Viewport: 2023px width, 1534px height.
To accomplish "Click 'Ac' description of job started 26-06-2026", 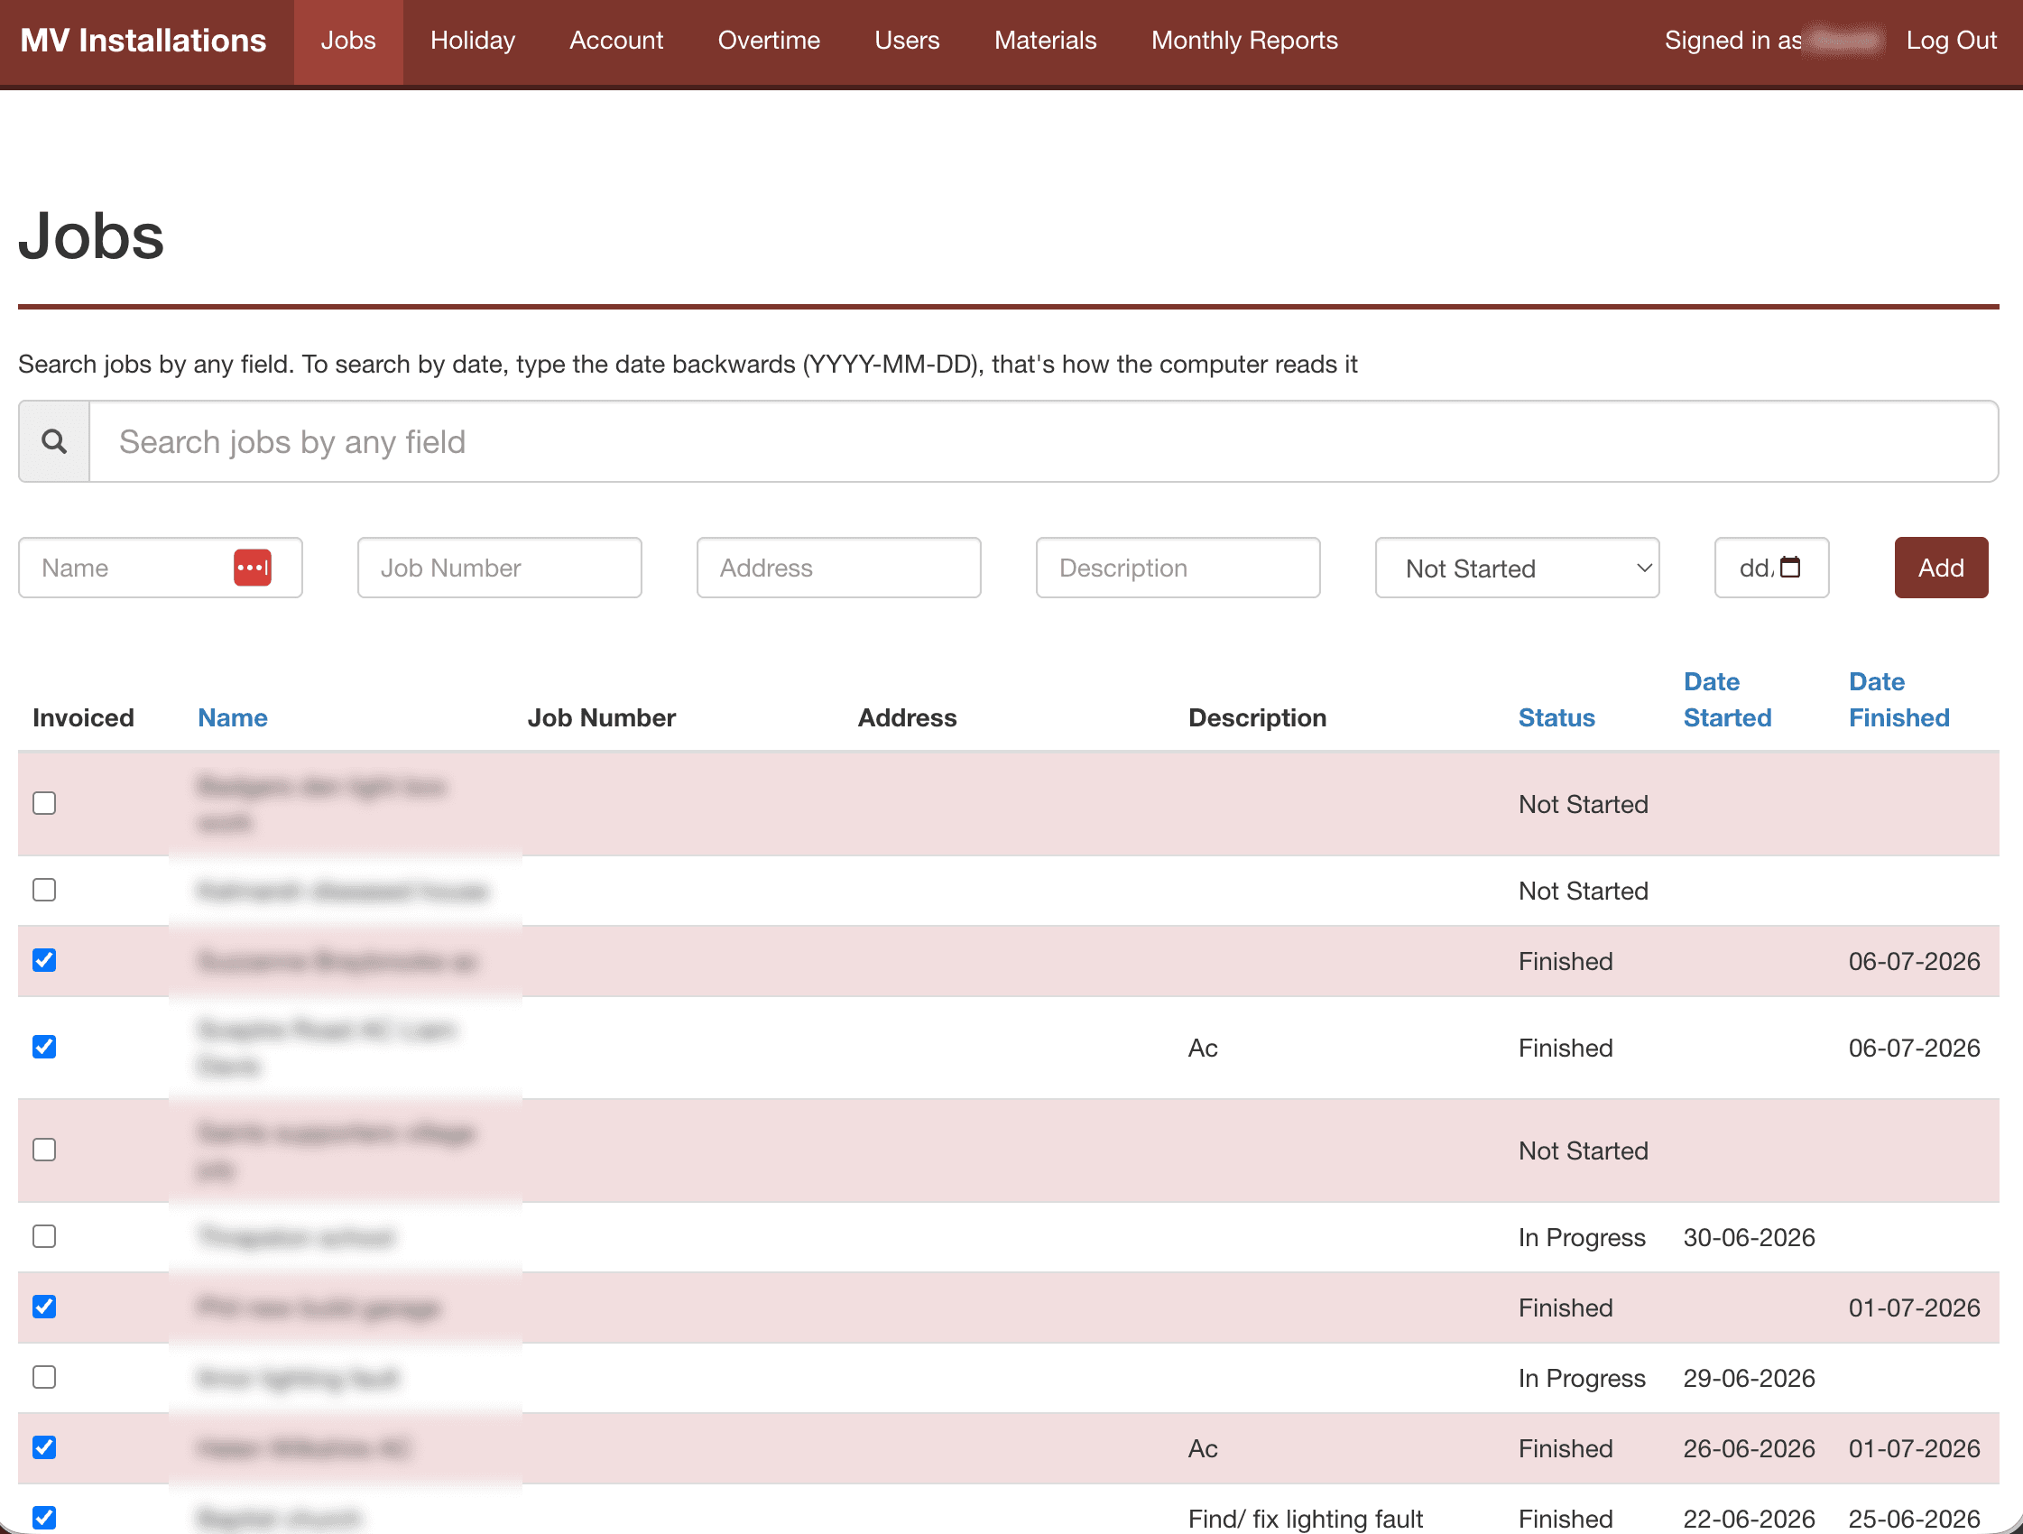I will [x=1203, y=1449].
